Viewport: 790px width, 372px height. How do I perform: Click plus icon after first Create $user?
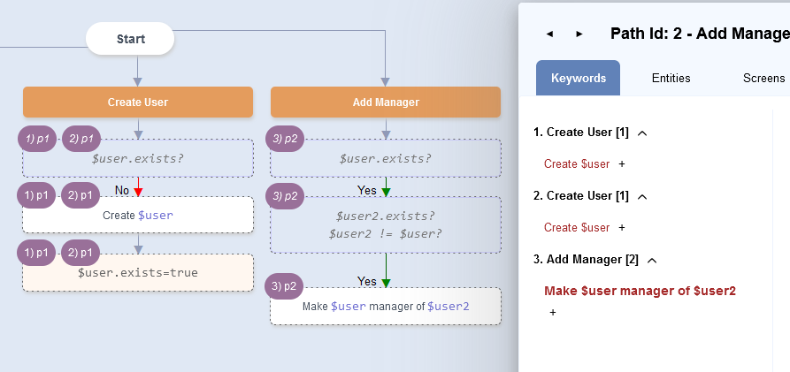[x=622, y=164]
